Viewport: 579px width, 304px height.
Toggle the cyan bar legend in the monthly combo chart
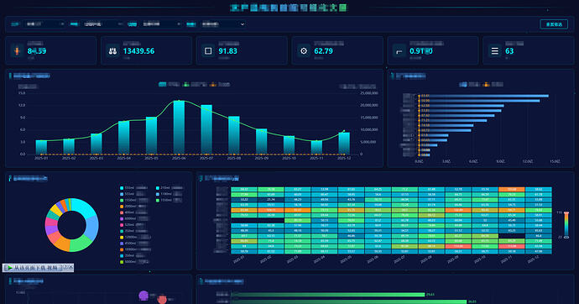point(169,85)
